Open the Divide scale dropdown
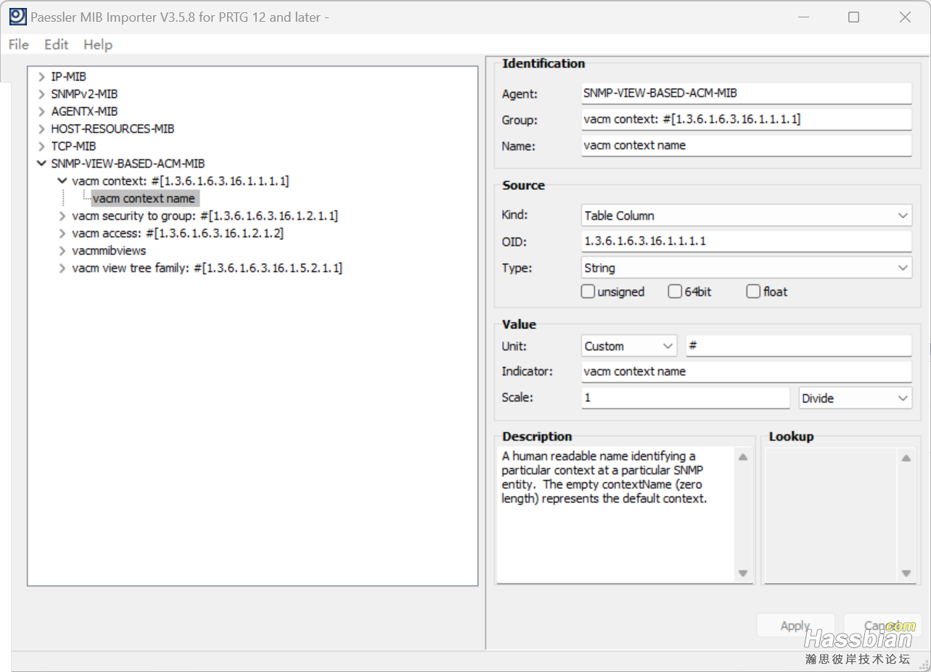 (x=855, y=398)
